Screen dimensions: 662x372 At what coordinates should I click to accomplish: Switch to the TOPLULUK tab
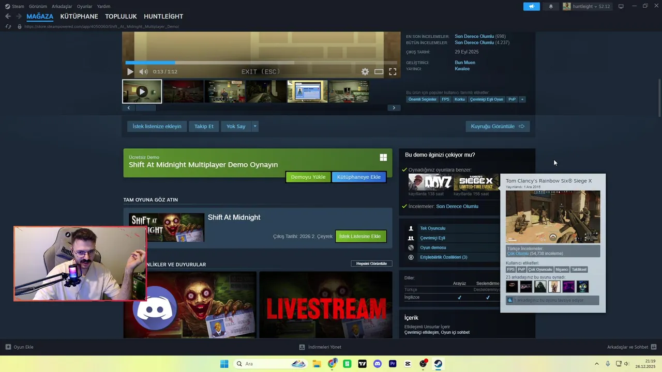tap(121, 17)
